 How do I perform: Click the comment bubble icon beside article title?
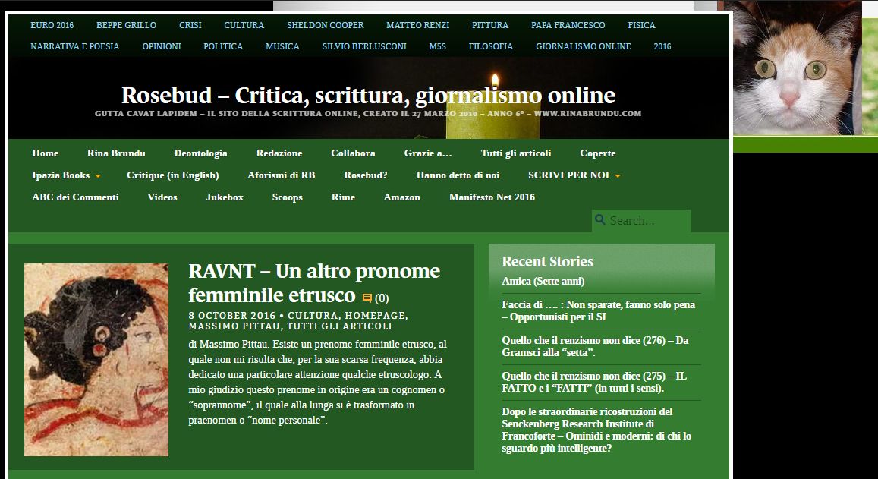[367, 298]
